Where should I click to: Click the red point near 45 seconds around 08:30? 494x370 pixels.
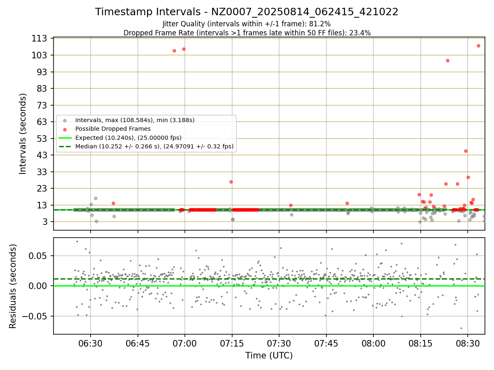click(x=466, y=151)
